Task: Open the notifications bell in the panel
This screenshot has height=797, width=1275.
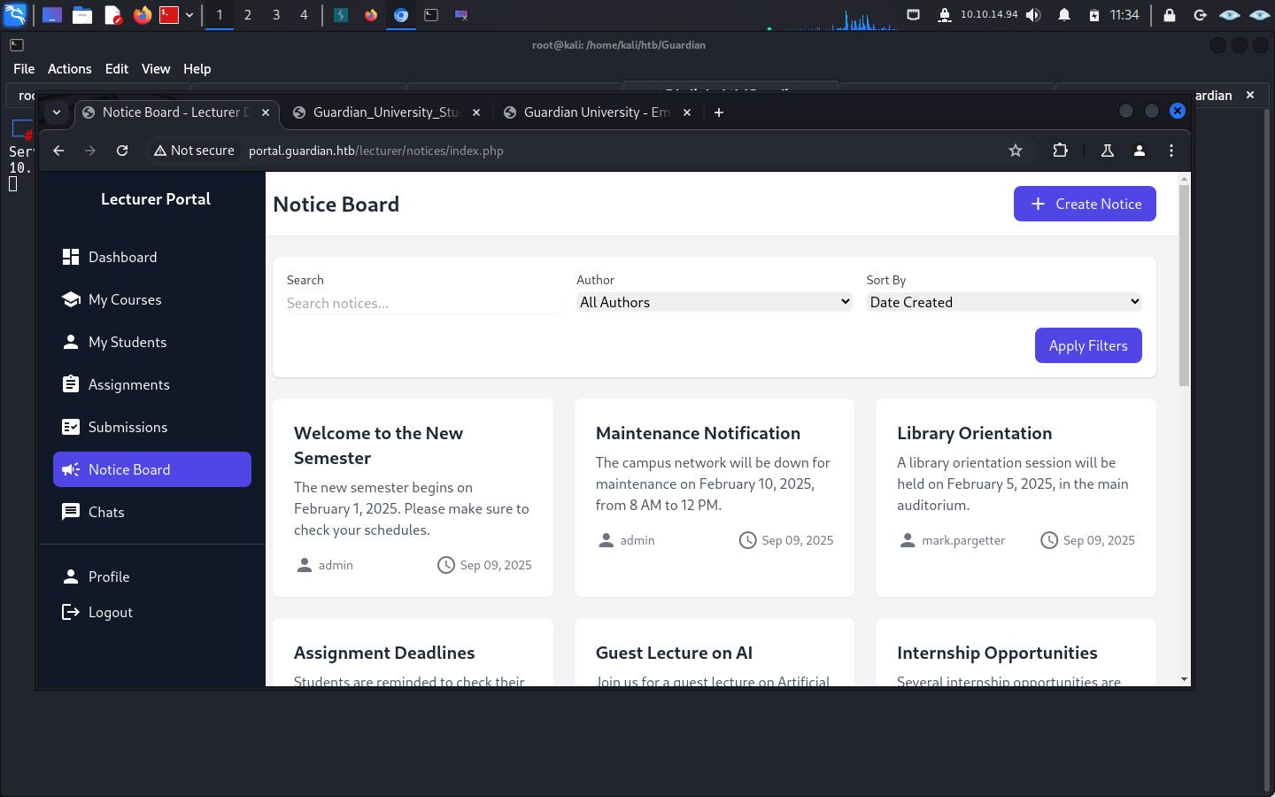Action: coord(1064,15)
